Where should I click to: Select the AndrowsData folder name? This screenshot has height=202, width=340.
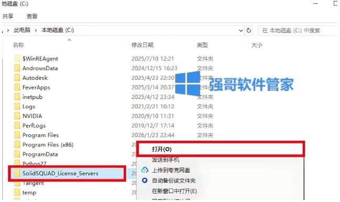pyautogui.click(x=40, y=68)
